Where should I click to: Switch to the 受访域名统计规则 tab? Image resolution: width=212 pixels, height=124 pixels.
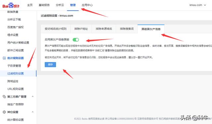click(56, 29)
